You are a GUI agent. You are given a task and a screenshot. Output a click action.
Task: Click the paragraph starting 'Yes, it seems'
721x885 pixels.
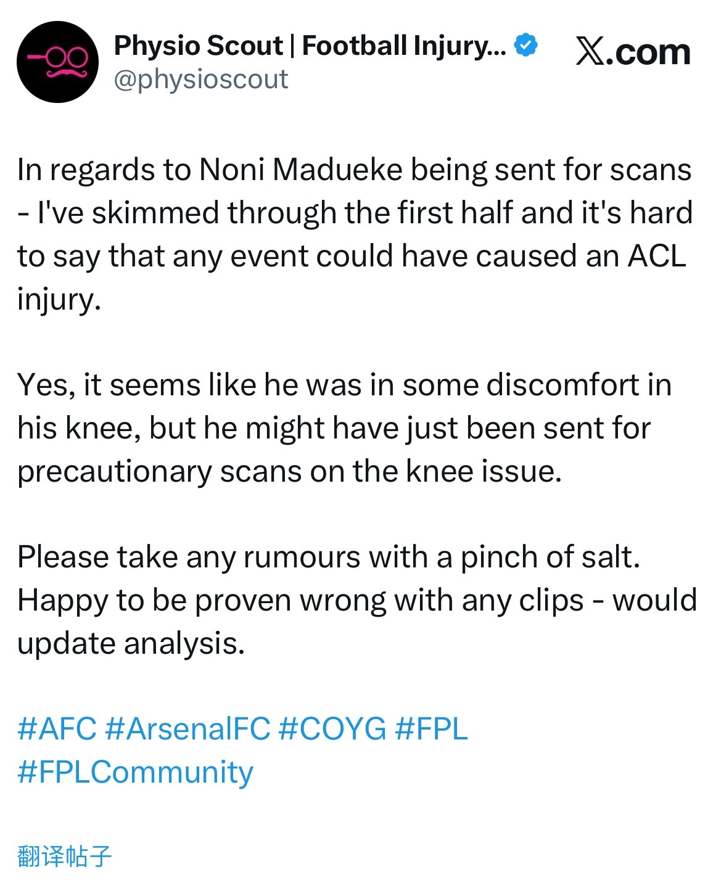click(x=344, y=428)
